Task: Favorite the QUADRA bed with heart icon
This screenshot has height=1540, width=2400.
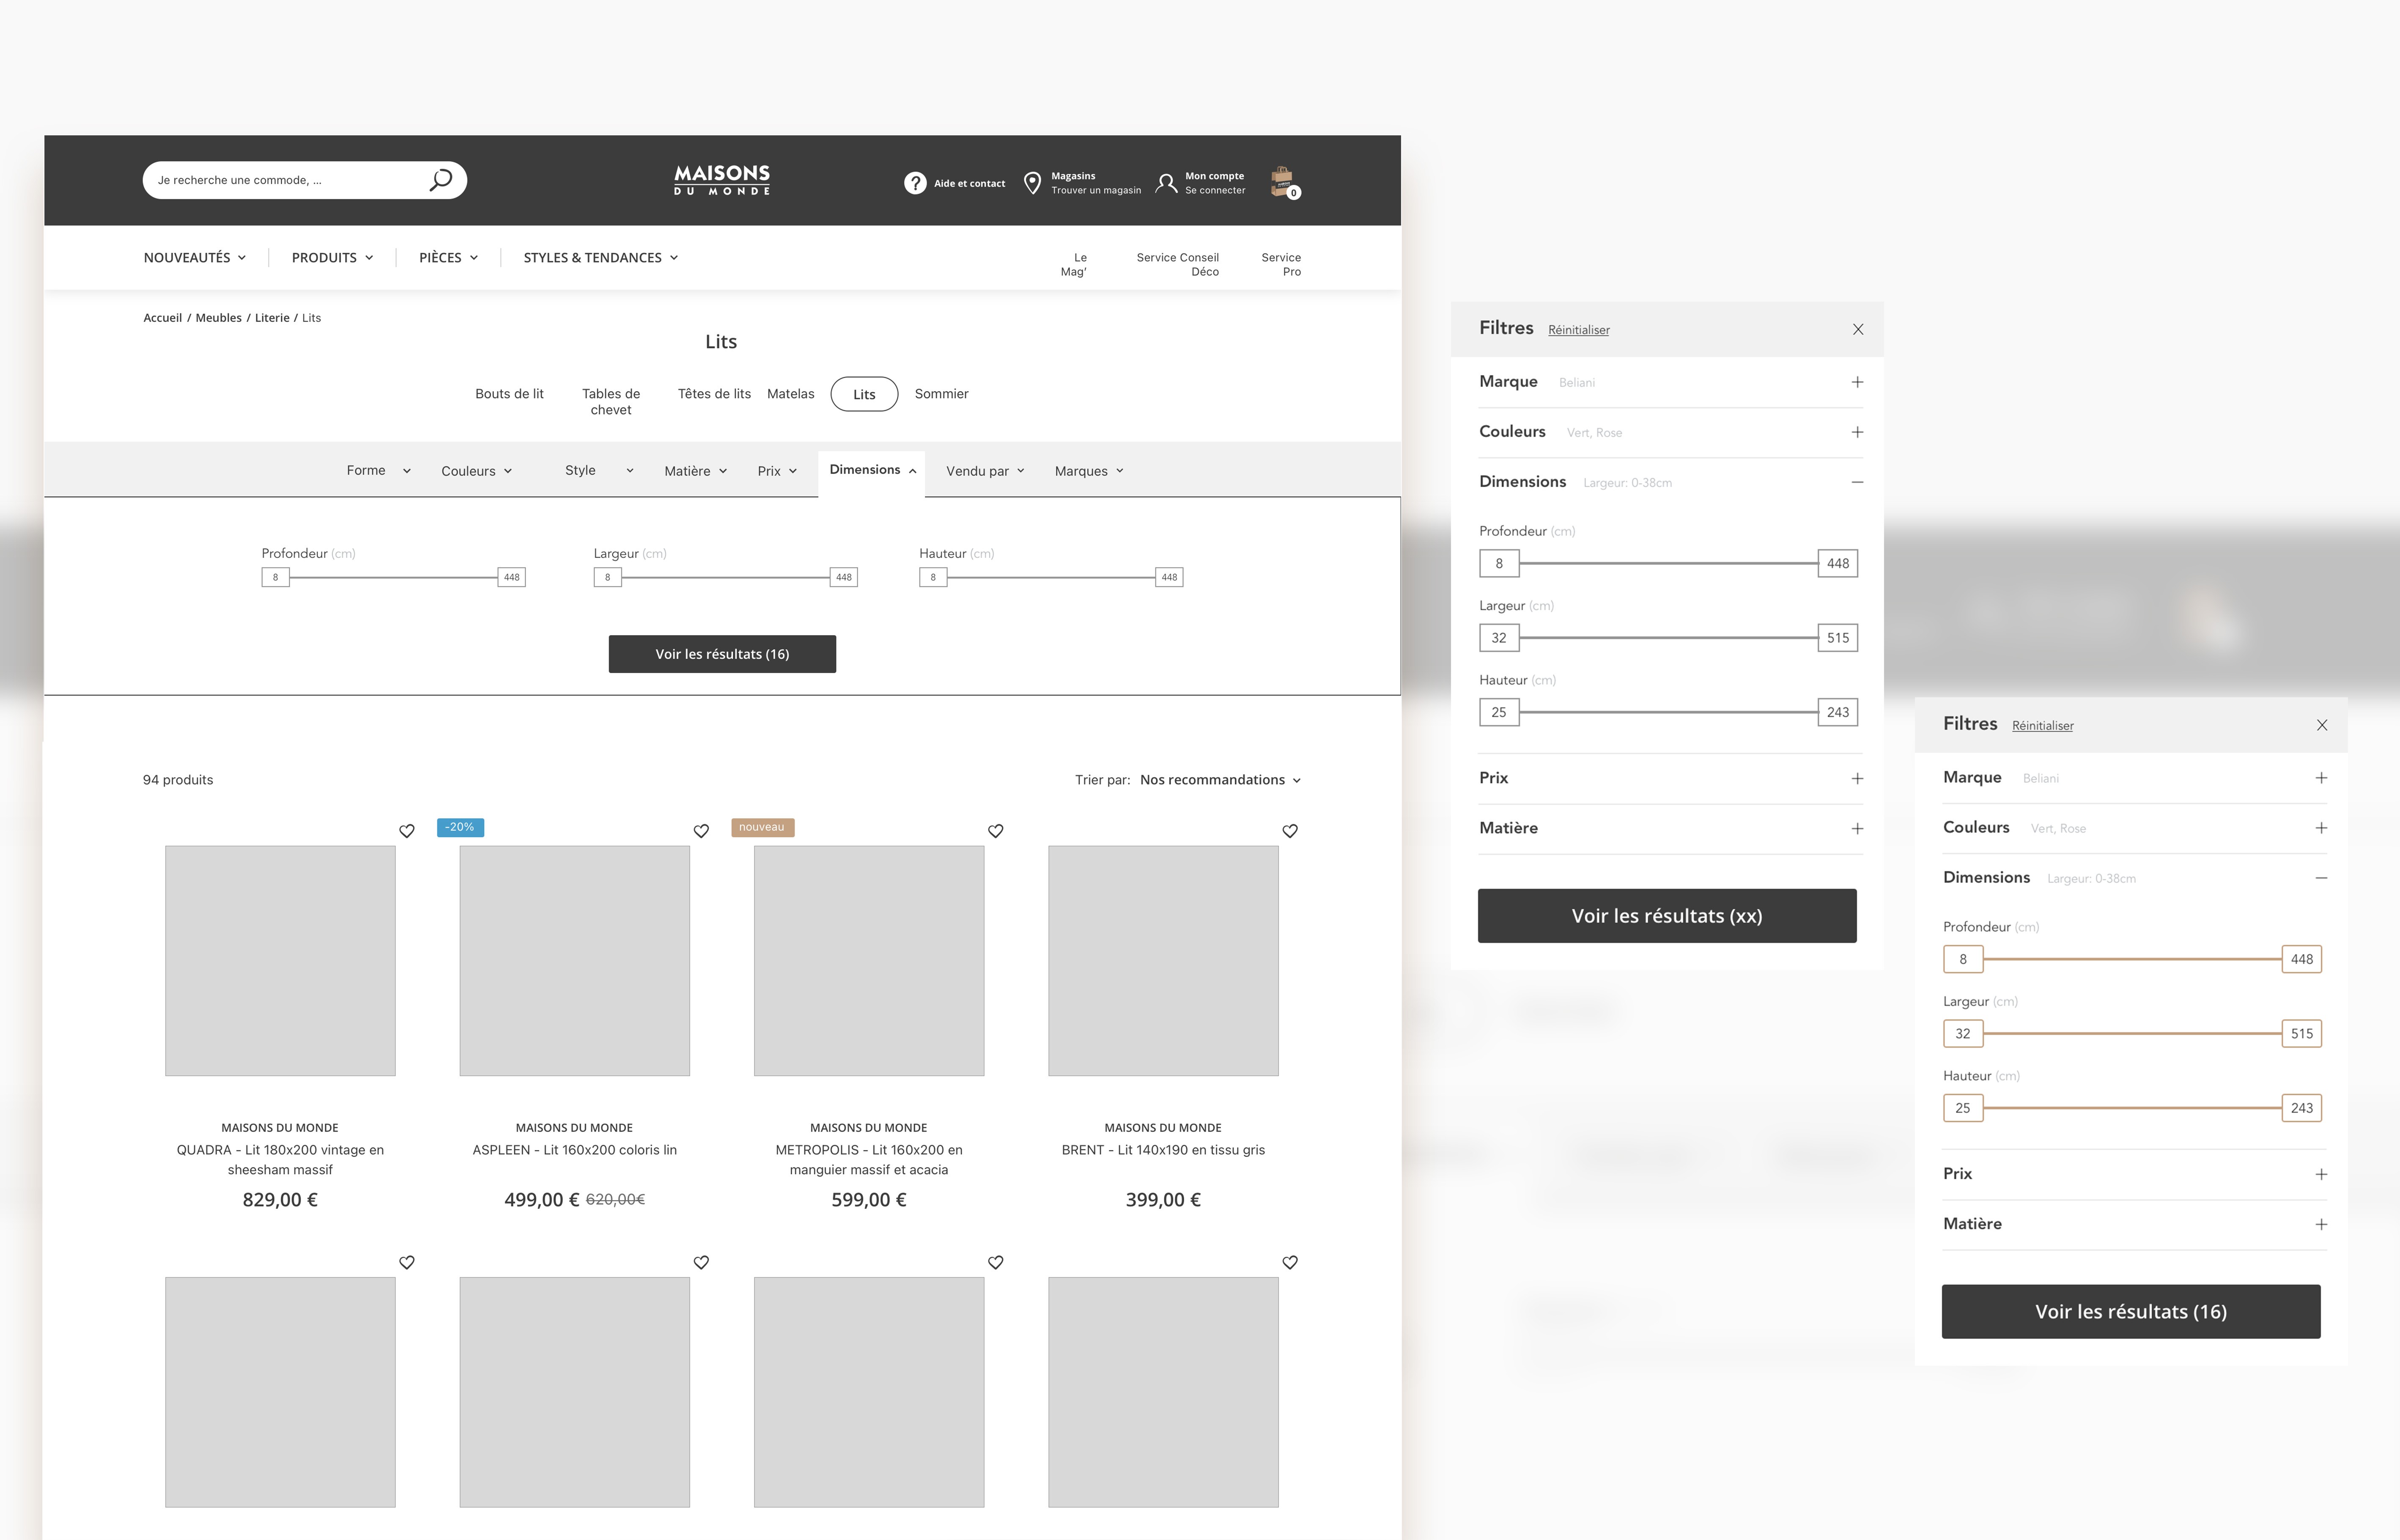Action: pos(407,831)
